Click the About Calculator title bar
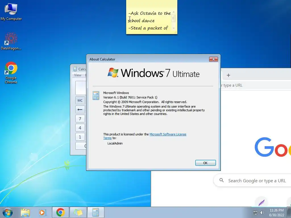This screenshot has height=218, width=291. point(148,59)
